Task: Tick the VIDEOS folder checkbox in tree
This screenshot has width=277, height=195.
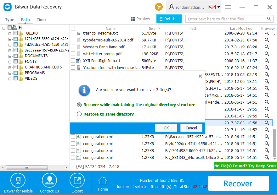Action: tap(15, 78)
